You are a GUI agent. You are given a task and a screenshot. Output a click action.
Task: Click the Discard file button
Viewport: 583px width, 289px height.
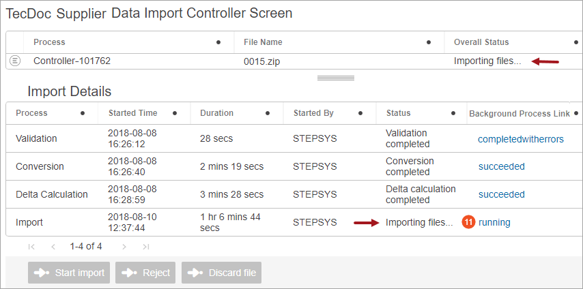click(222, 273)
